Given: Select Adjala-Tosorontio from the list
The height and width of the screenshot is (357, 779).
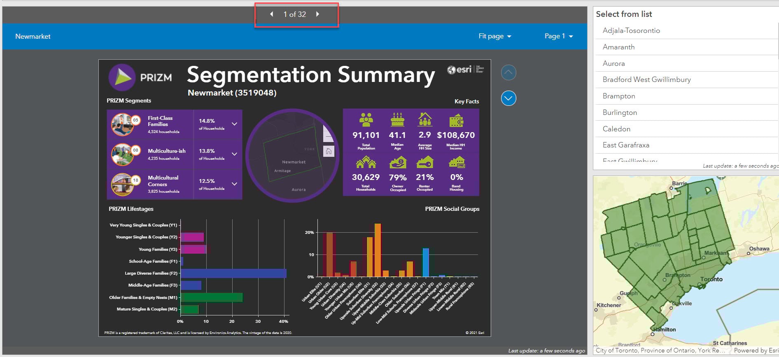Looking at the screenshot, I should pos(686,30).
